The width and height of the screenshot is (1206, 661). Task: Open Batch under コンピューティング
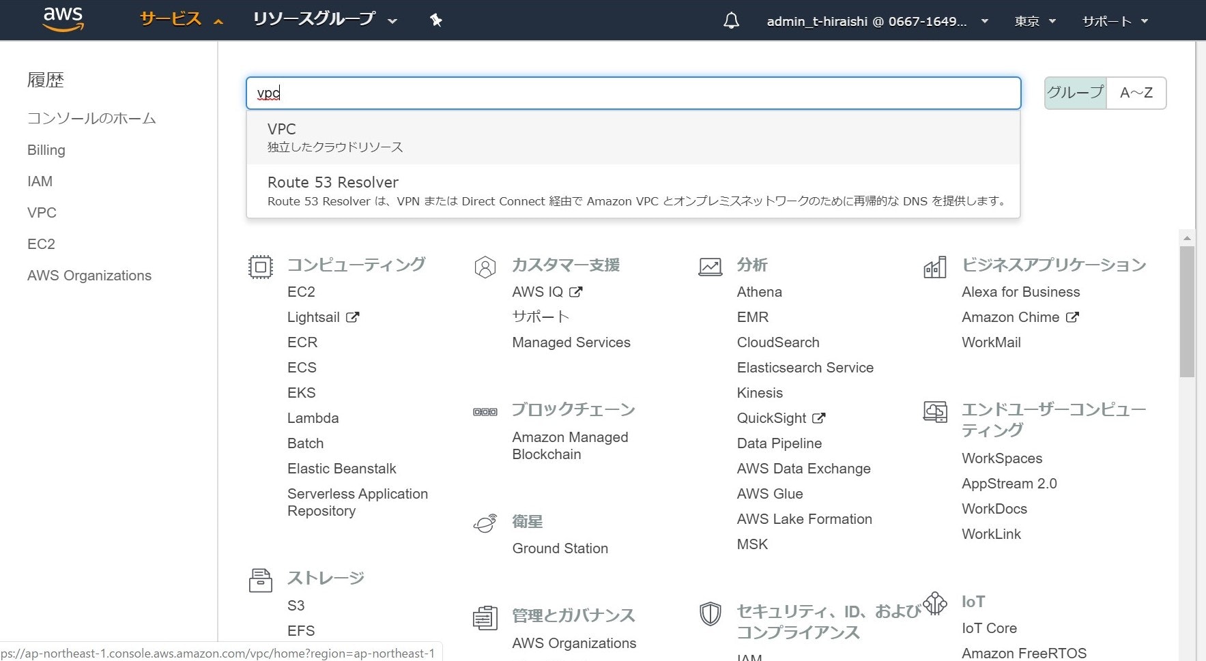[306, 443]
